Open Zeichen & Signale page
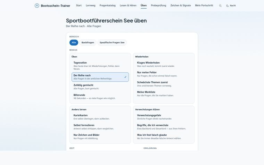Image resolution: width=264 pixels, height=165 pixels. 181,6
